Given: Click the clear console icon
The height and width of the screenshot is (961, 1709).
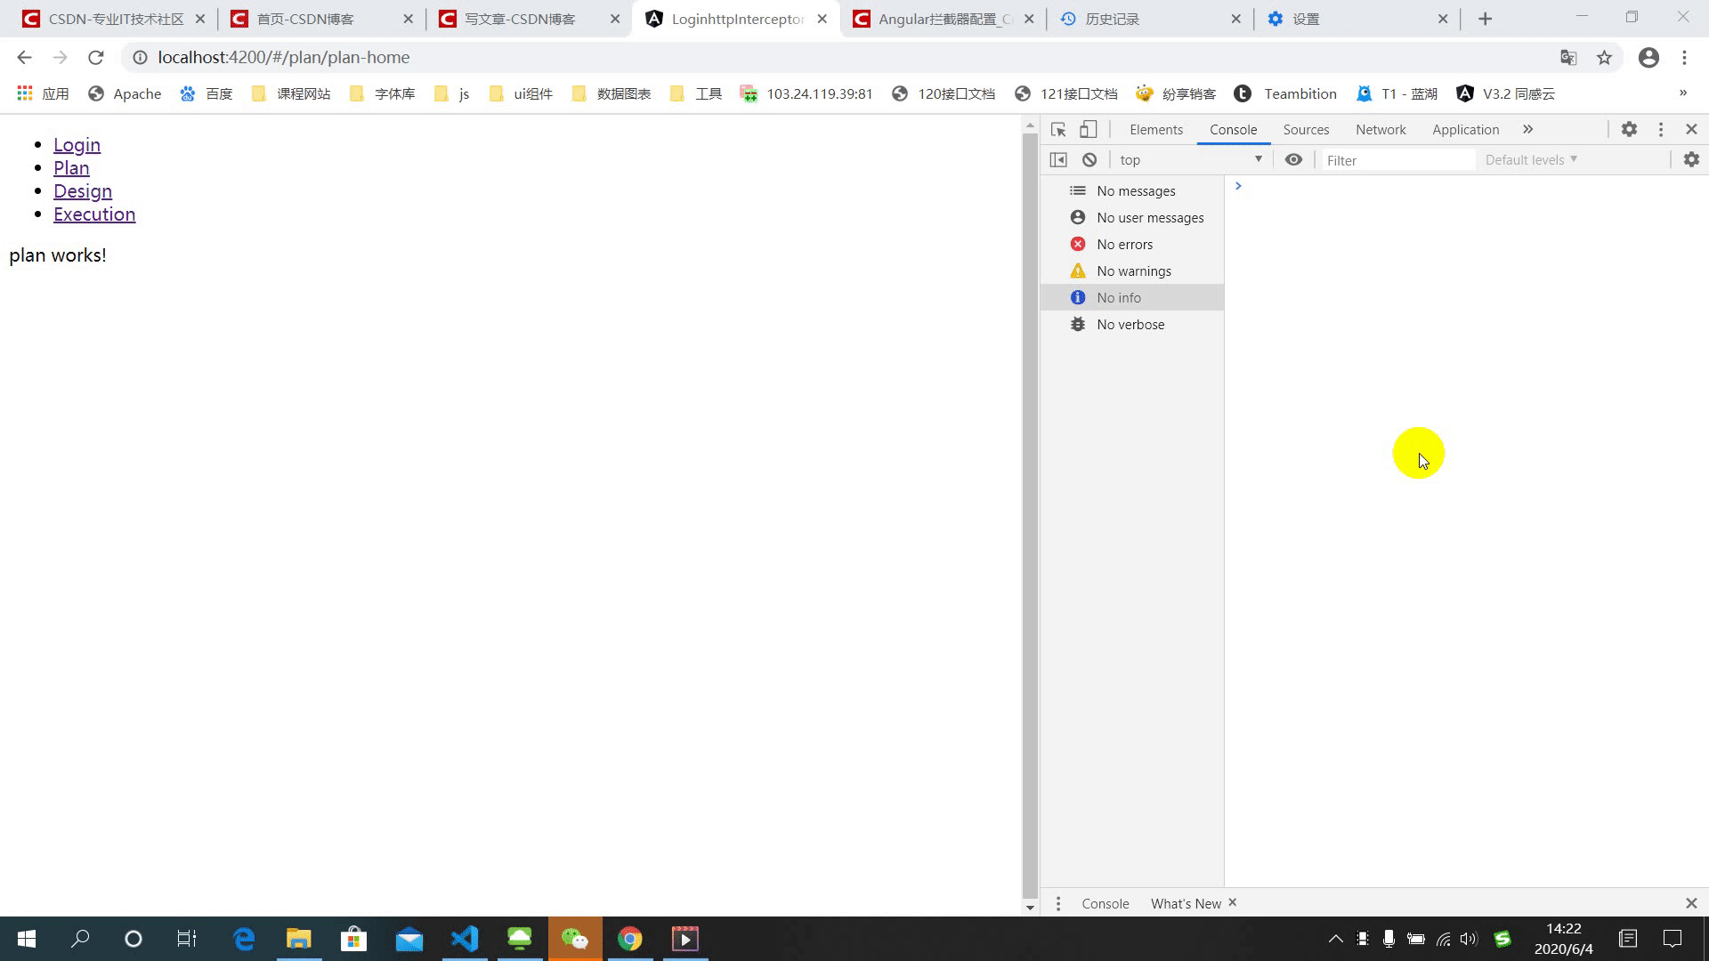Looking at the screenshot, I should (x=1089, y=158).
